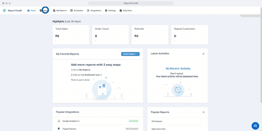The height and width of the screenshot is (131, 262).
Task: Click the Google Analytics 4 icon
Action: (x=59, y=121)
